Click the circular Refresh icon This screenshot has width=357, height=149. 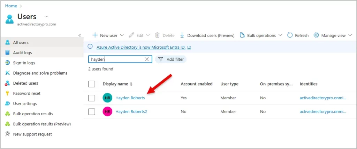[290, 35]
